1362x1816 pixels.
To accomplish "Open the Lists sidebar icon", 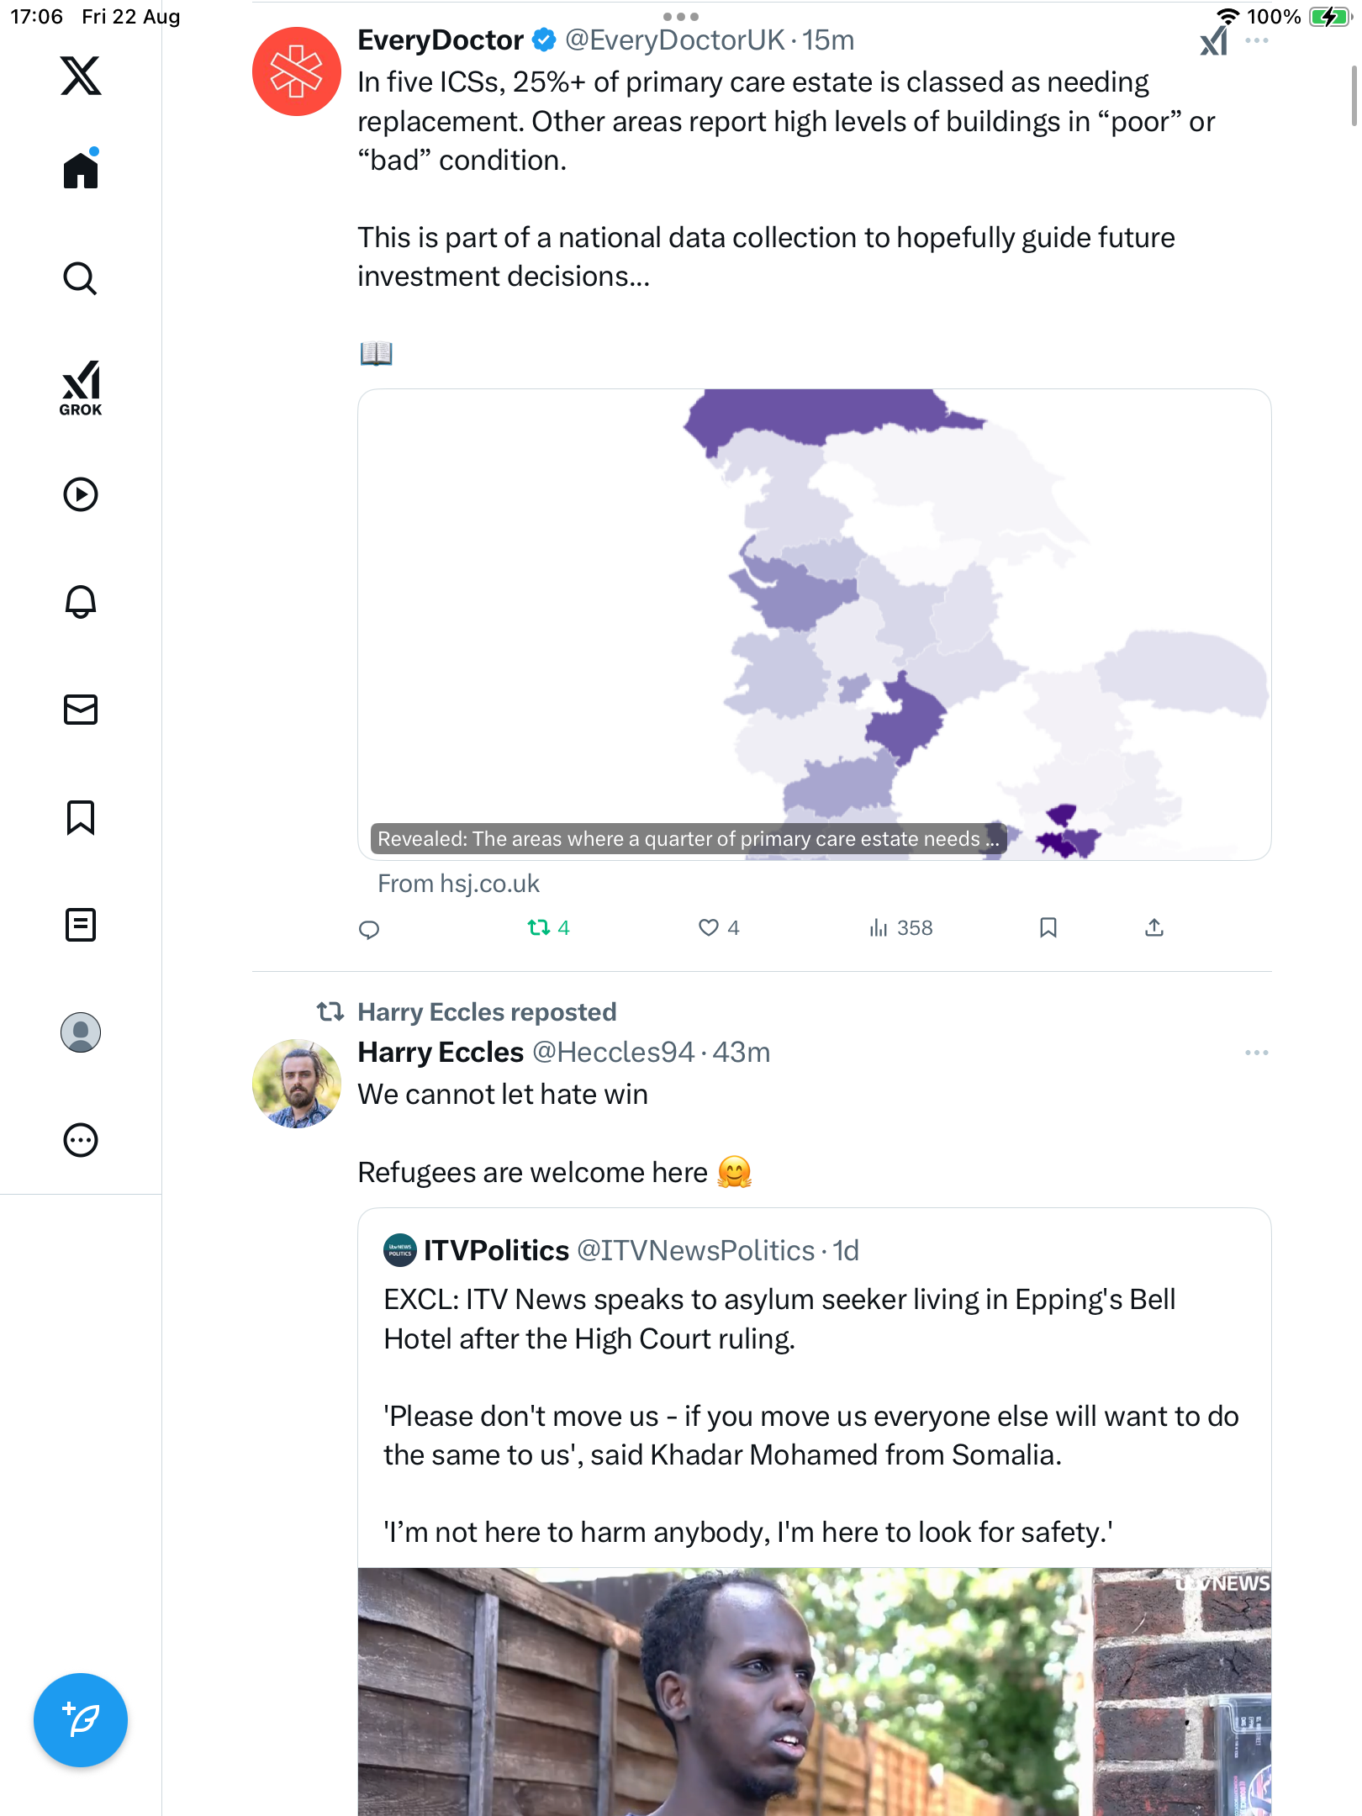I will click(x=81, y=925).
